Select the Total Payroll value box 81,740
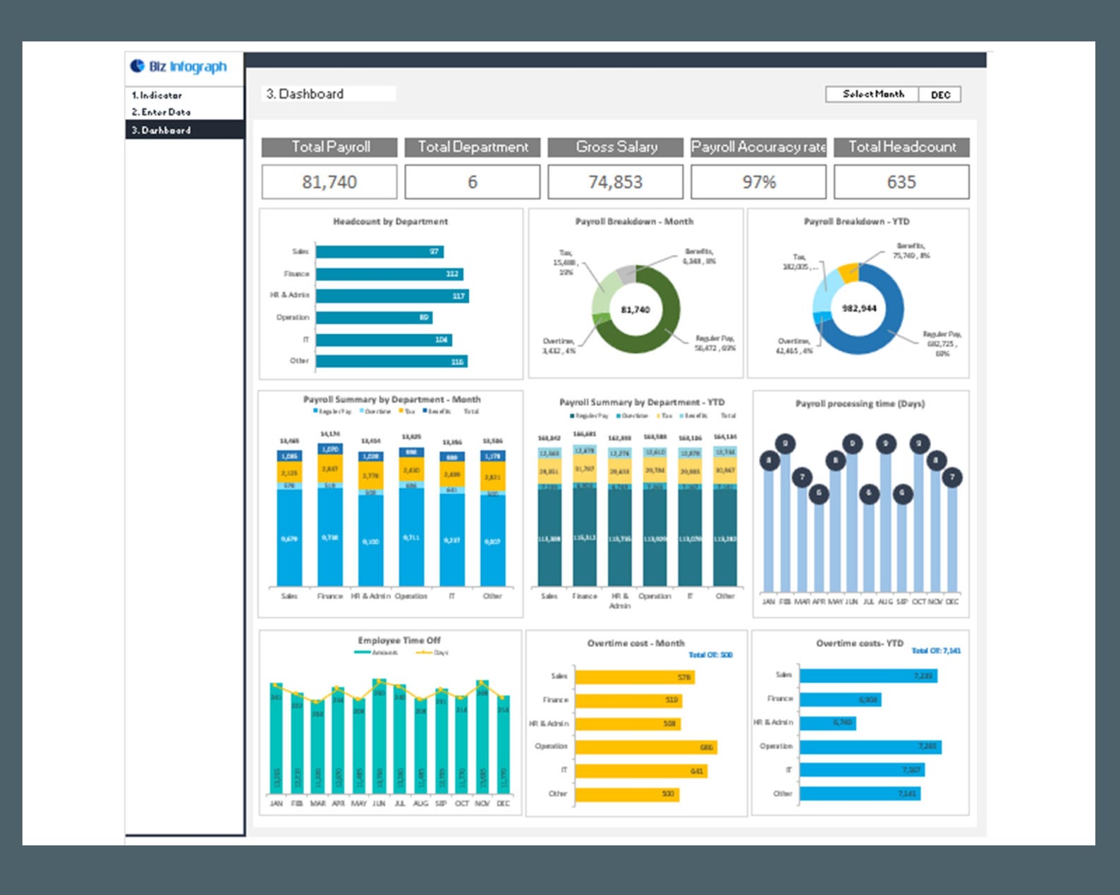This screenshot has width=1120, height=895. click(x=329, y=182)
